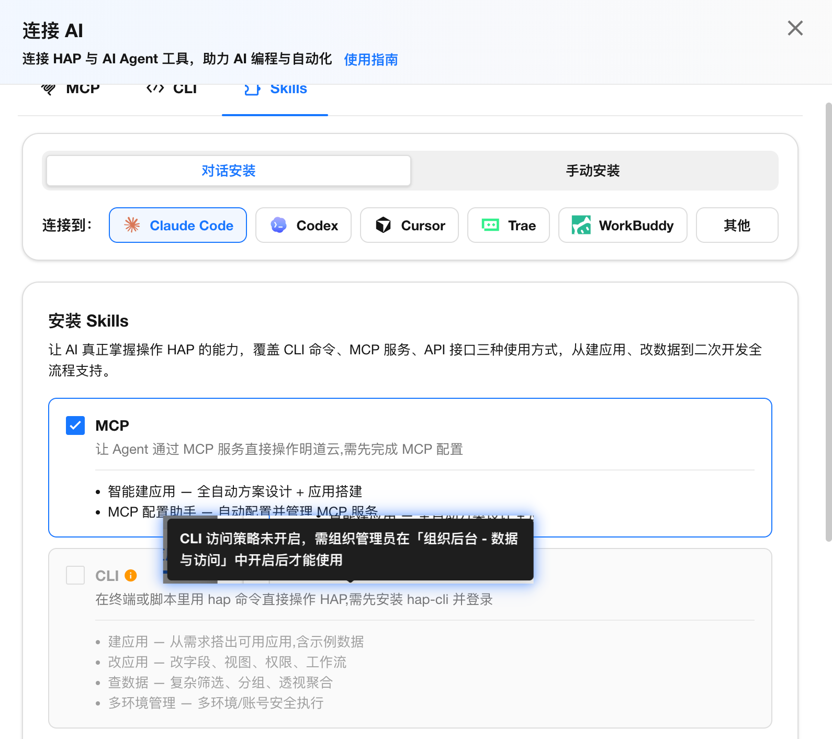
Task: Click the WorkBuddy logo icon
Action: coord(581,225)
